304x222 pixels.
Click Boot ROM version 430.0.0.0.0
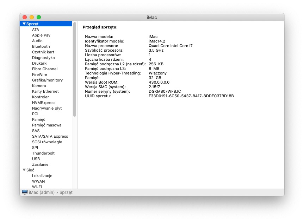159,82
